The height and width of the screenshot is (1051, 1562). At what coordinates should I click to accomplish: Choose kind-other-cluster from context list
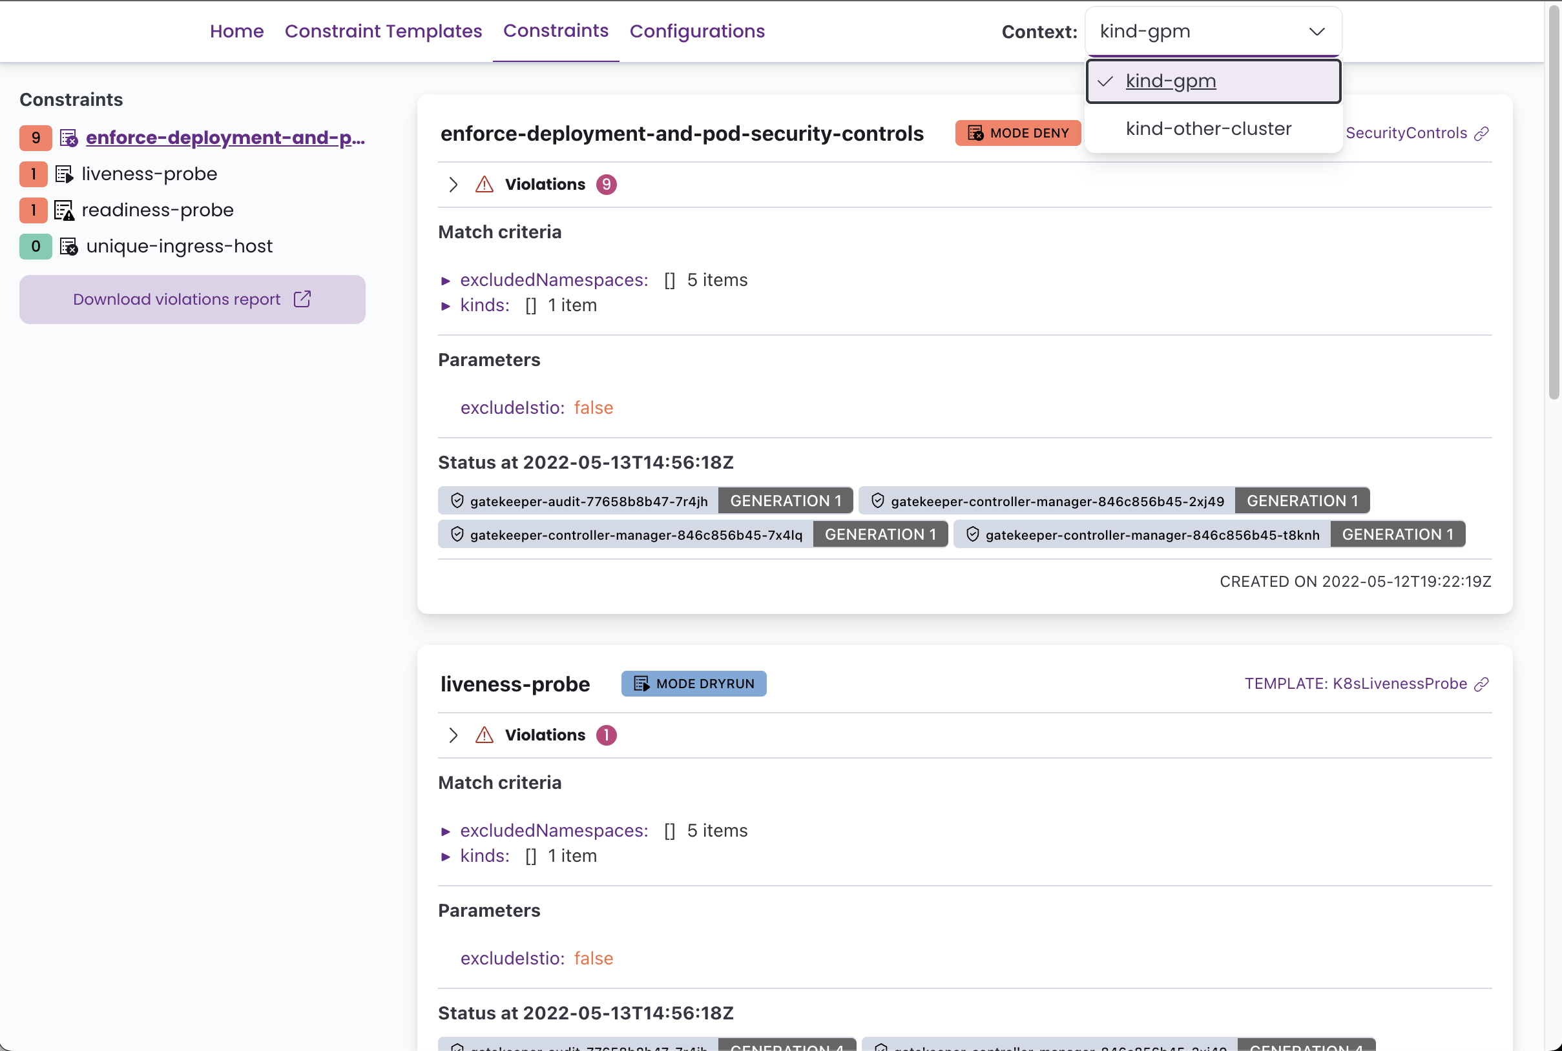tap(1208, 128)
